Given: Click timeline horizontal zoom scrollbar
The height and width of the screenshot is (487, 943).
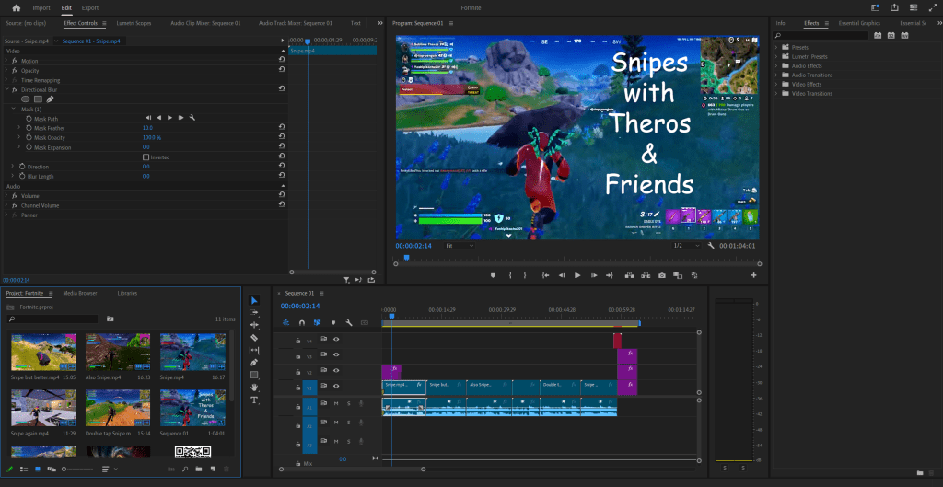Looking at the screenshot, I should [351, 469].
